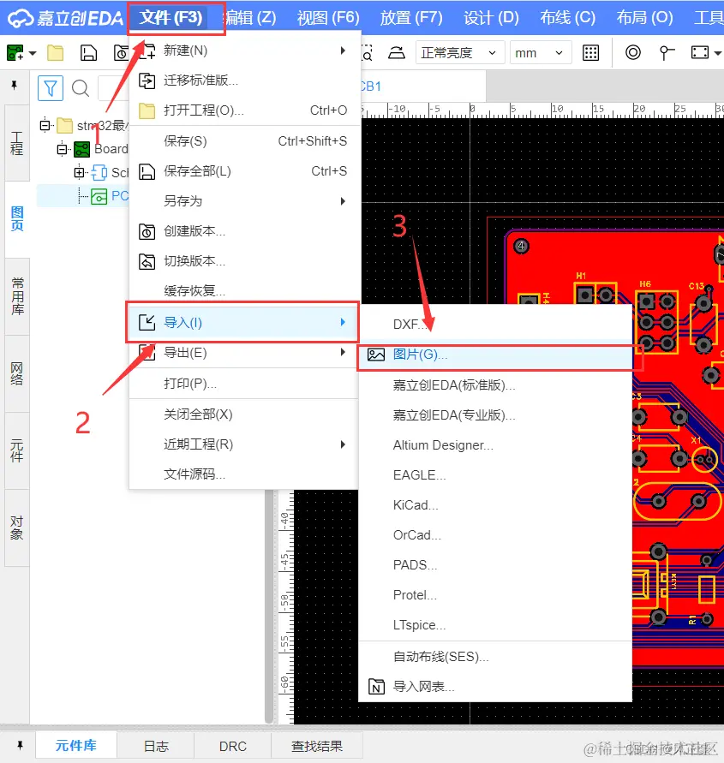The image size is (724, 763).
Task: Click the lamp icon beside brightness dropdown
Action: [x=397, y=52]
